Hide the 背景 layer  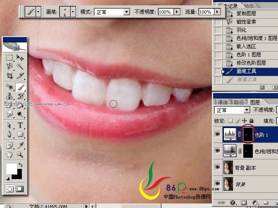point(218,183)
